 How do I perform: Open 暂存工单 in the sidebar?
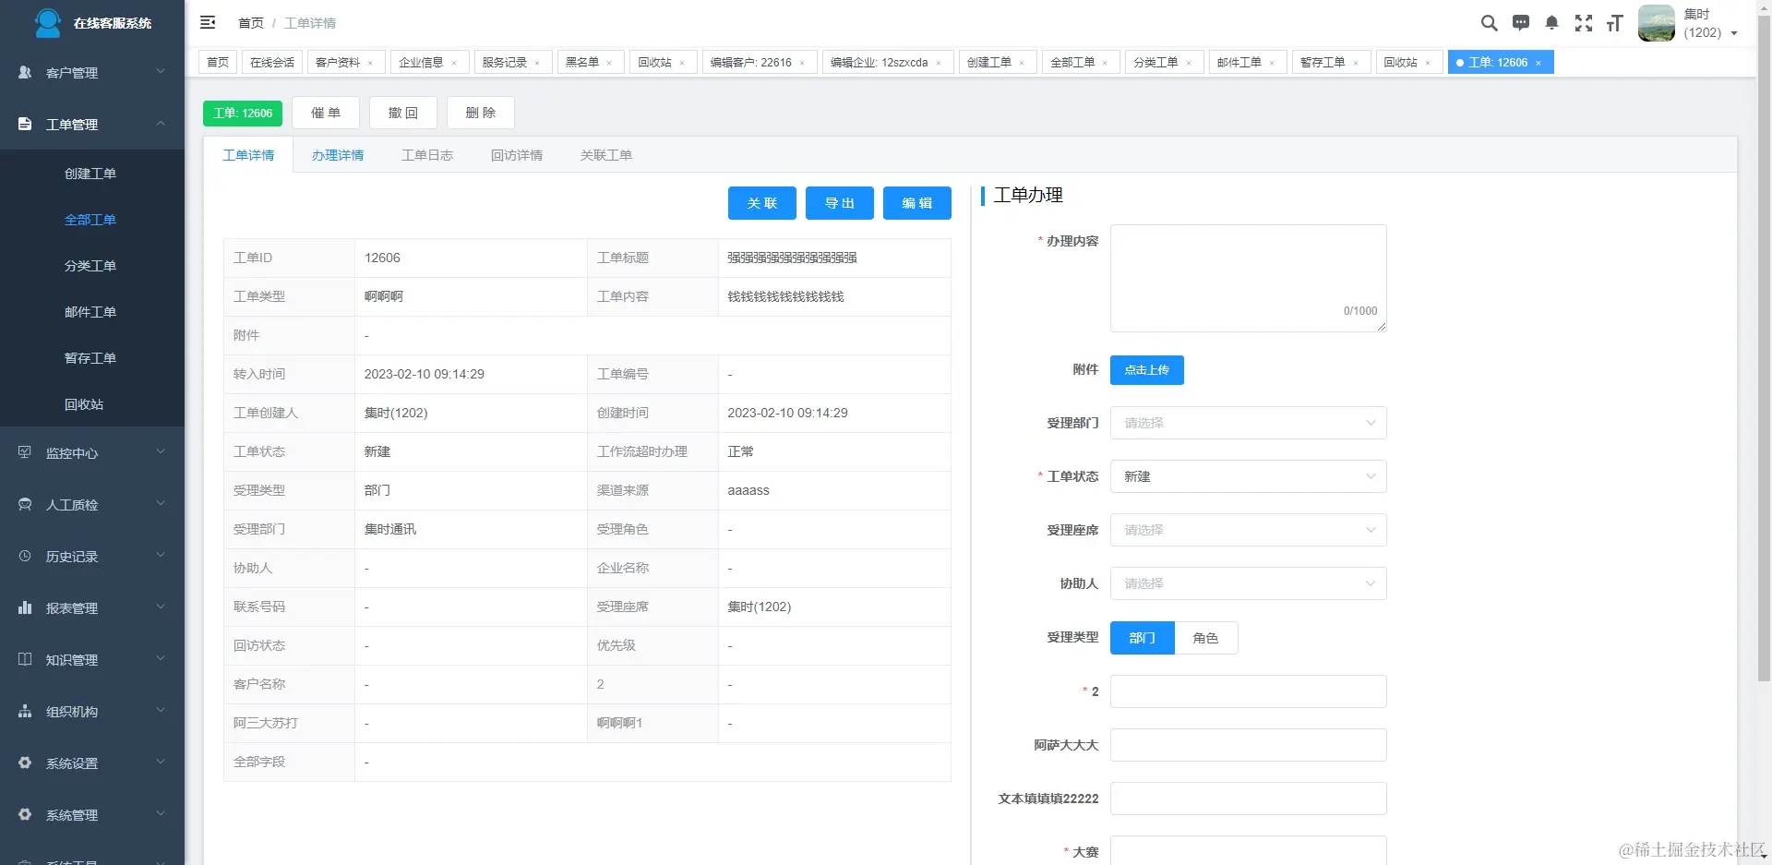(90, 358)
